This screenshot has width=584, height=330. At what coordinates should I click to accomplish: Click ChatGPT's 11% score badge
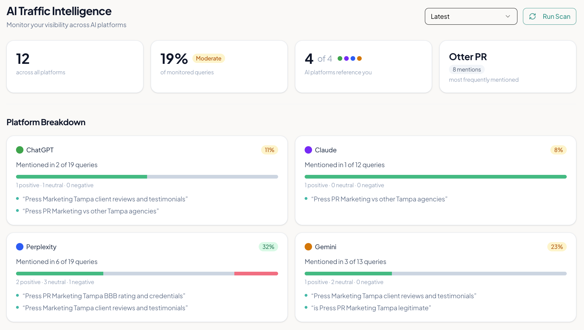pyautogui.click(x=269, y=150)
